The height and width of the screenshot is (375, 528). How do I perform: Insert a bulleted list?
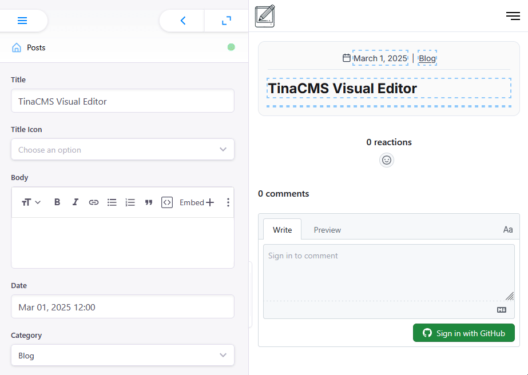click(112, 202)
